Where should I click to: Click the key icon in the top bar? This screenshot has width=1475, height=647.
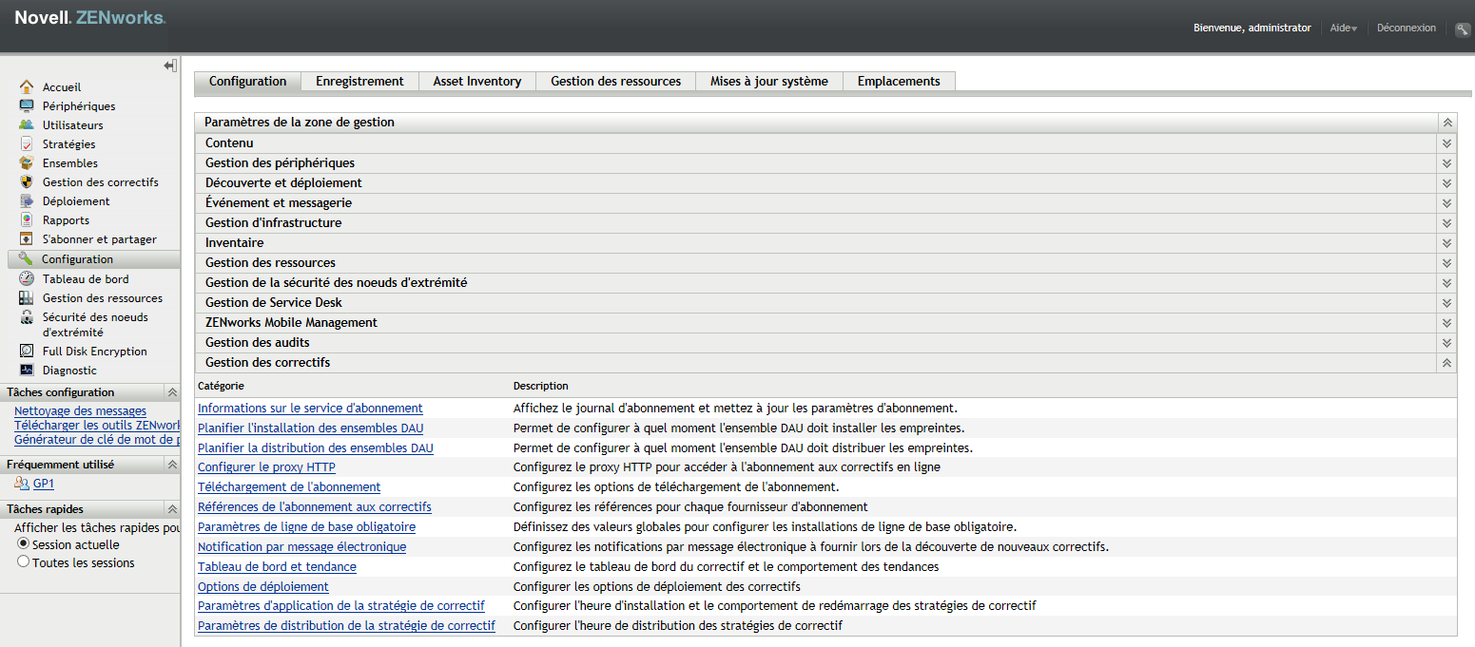tap(1462, 29)
